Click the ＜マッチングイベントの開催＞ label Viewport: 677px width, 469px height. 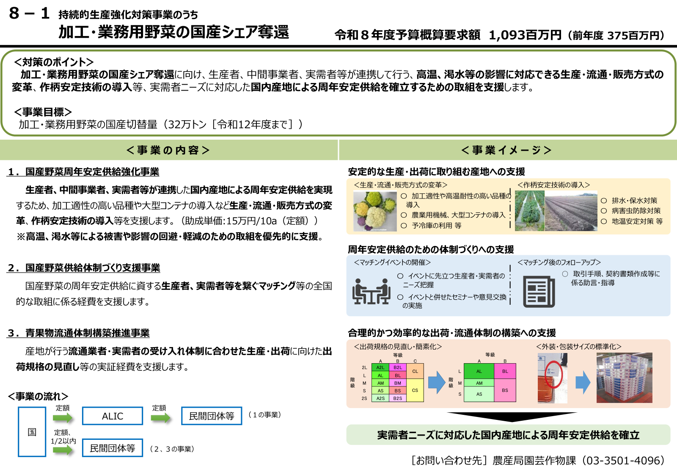point(392,262)
